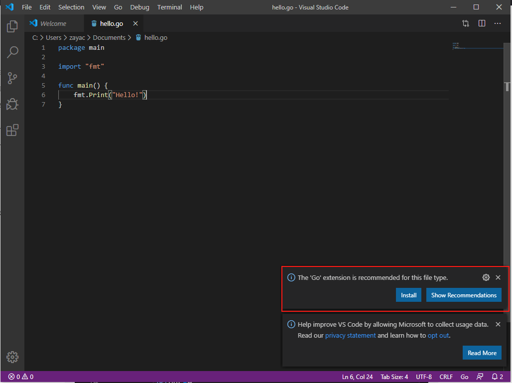
Task: Click line number 1 in gutter
Action: pyautogui.click(x=43, y=48)
